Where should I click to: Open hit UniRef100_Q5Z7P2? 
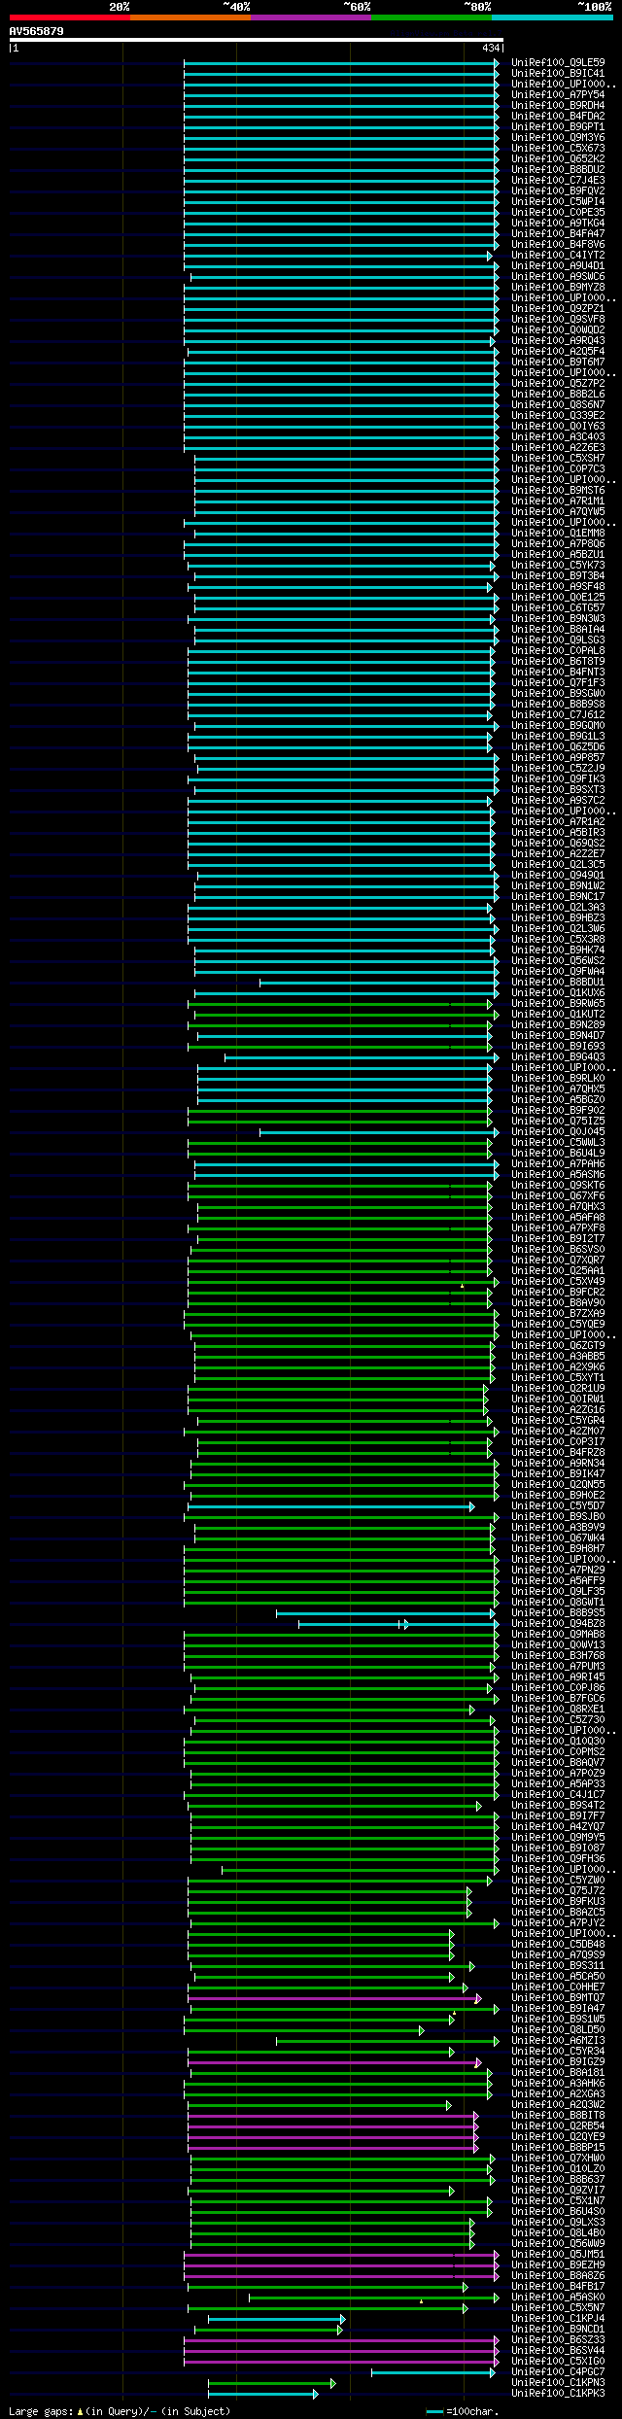click(558, 383)
